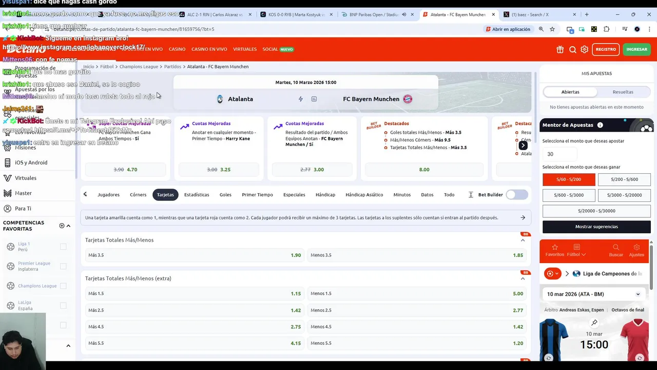Click Buscar magnifier in match widget

click(x=616, y=250)
